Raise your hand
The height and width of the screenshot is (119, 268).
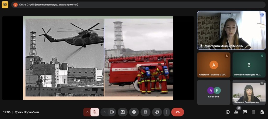click(157, 112)
